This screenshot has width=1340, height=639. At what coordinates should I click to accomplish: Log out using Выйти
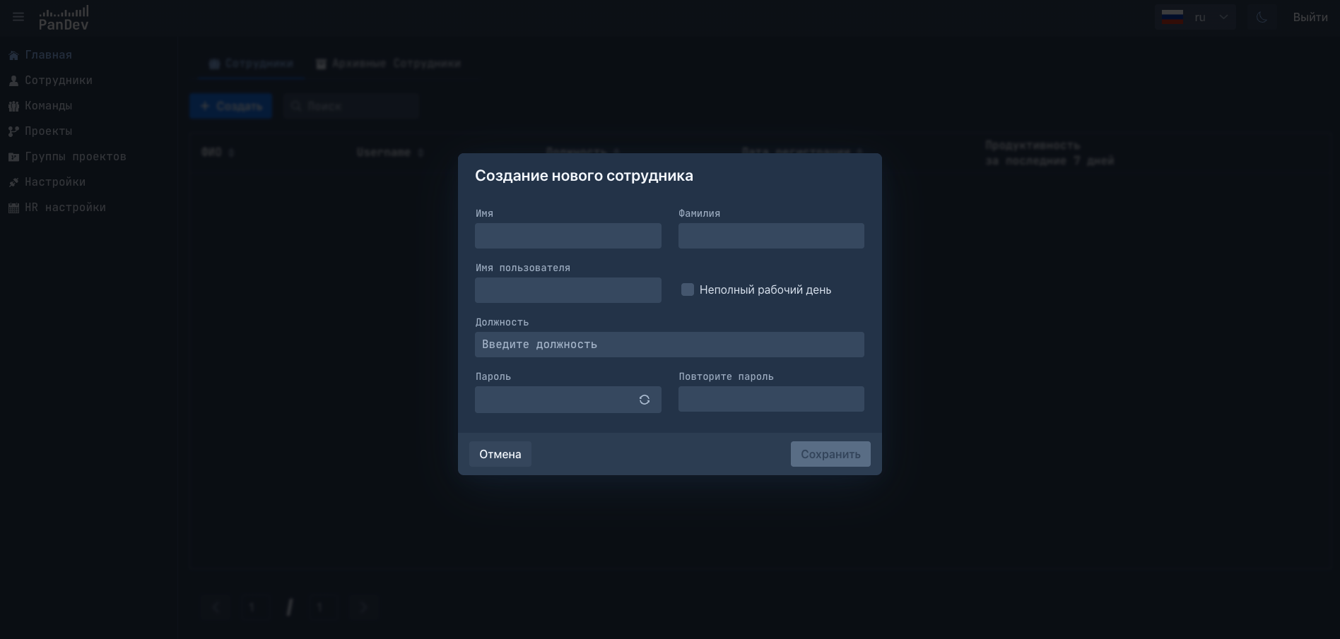pyautogui.click(x=1310, y=16)
